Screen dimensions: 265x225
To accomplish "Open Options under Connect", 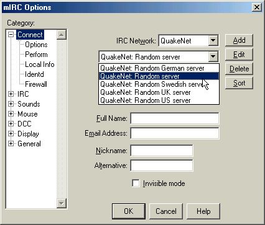I will tap(36, 45).
